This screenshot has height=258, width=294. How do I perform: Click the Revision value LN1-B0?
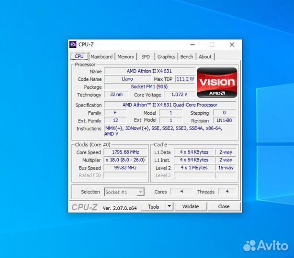[225, 120]
